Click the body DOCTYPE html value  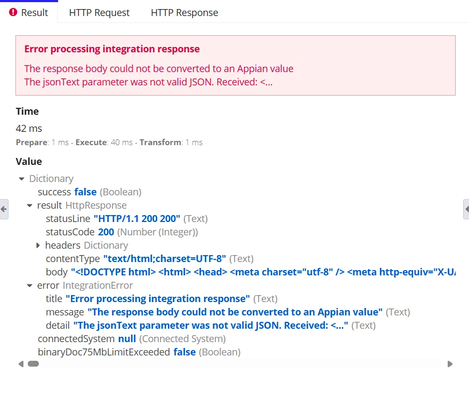263,272
